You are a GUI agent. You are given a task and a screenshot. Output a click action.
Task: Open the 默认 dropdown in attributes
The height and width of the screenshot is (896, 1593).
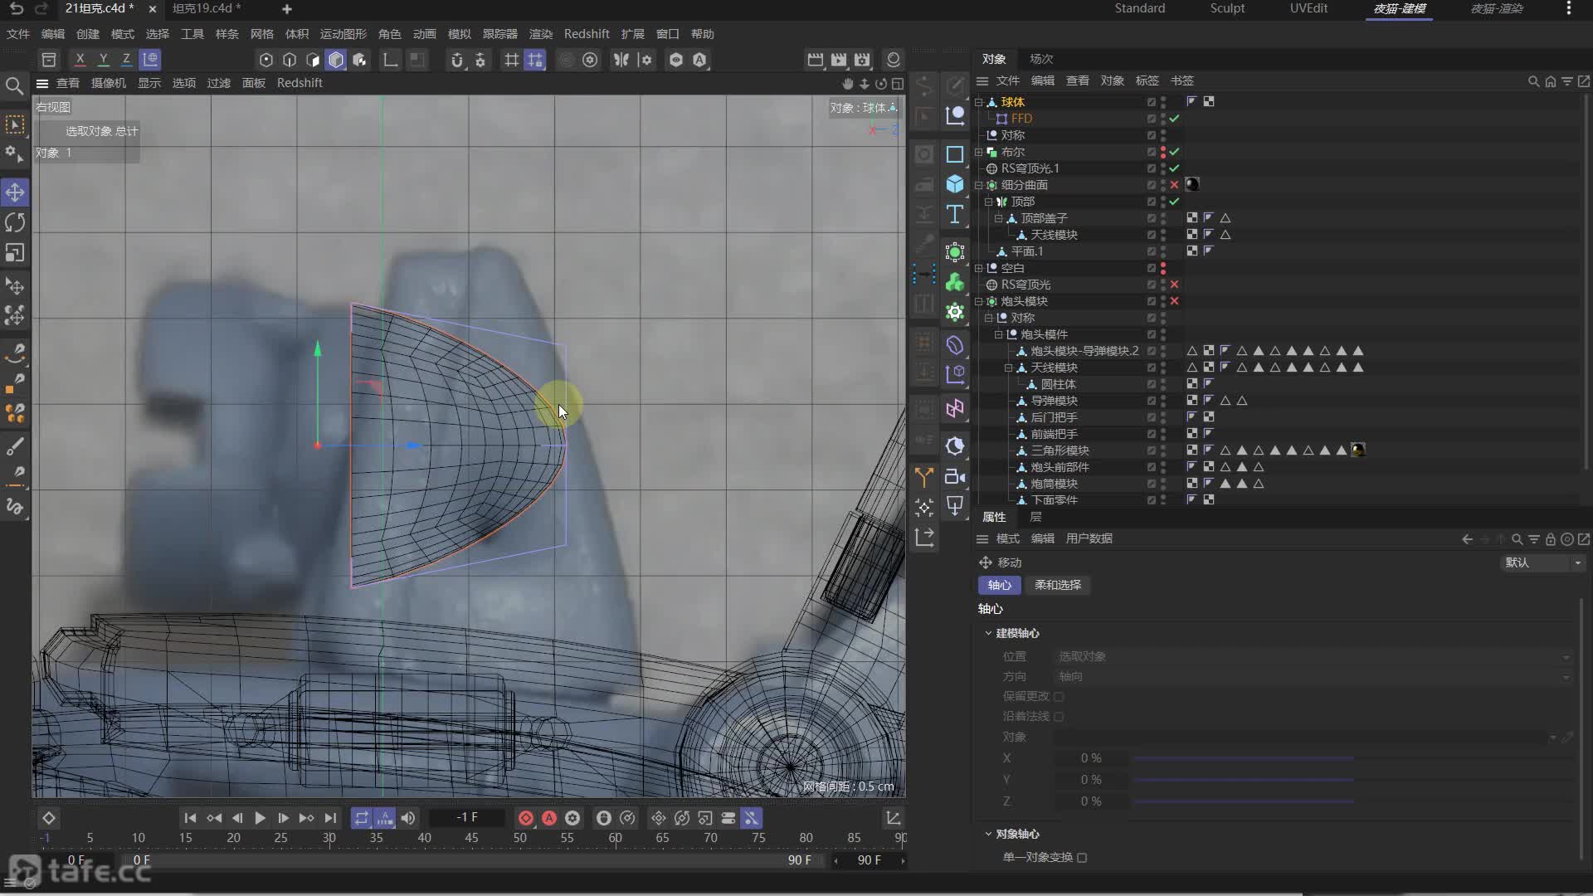tap(1542, 562)
